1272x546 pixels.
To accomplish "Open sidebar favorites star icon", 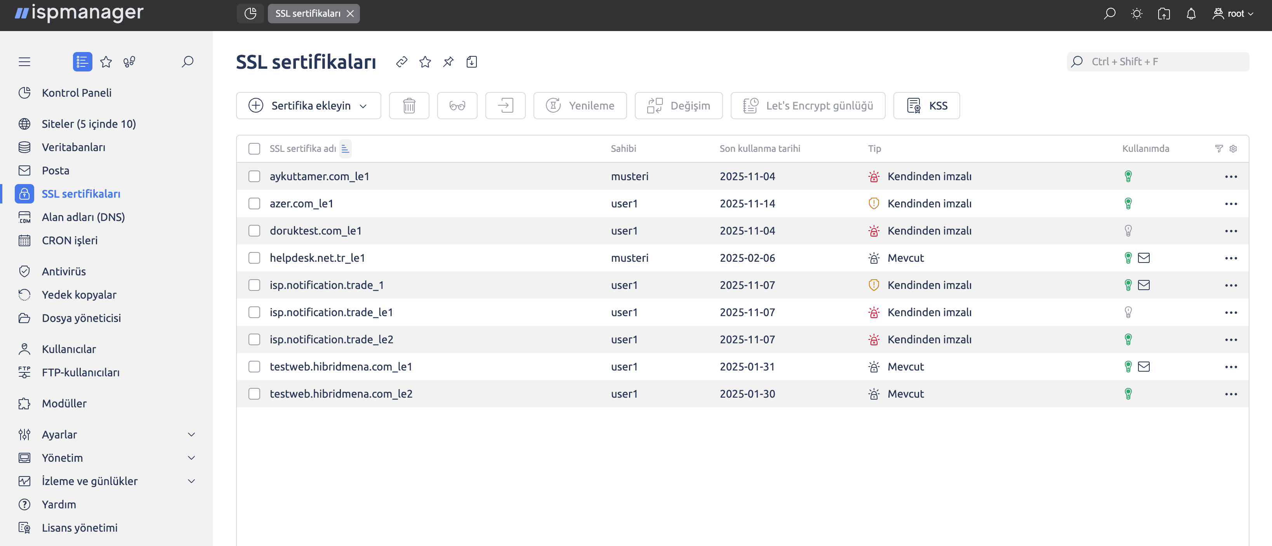I will (x=106, y=62).
